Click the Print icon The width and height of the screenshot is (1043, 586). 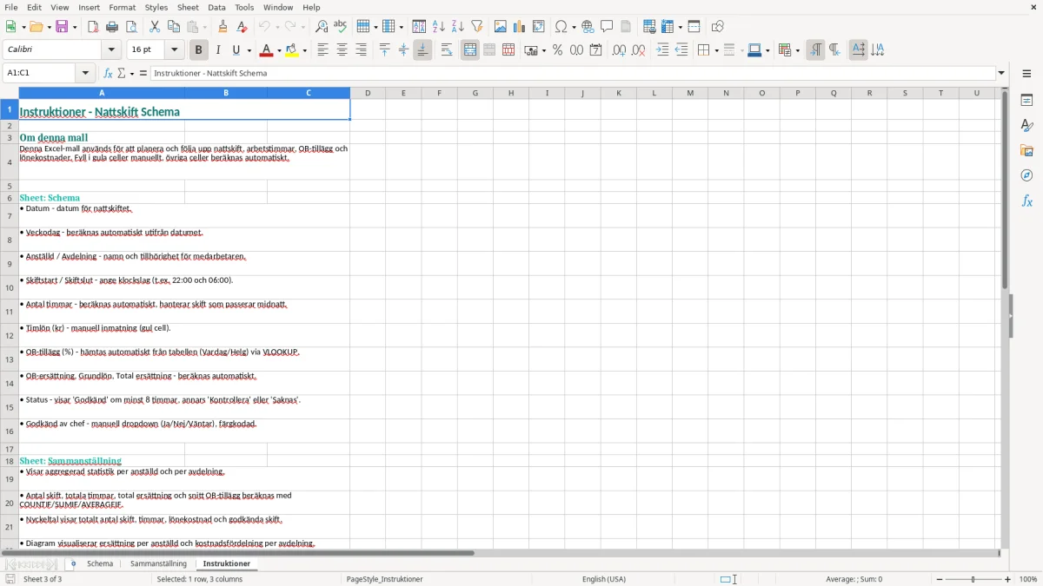[x=112, y=27]
